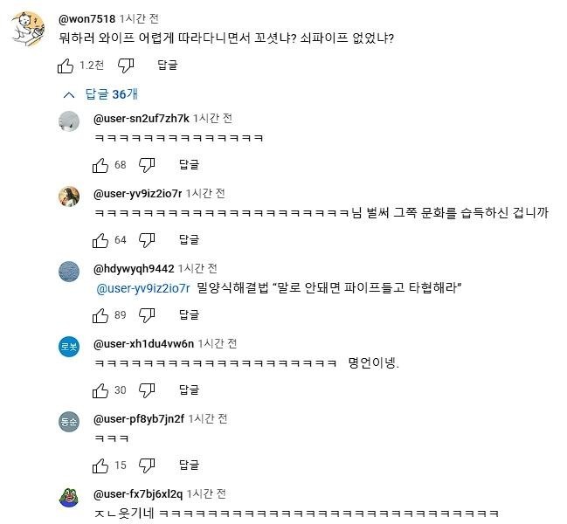Dislike the reply from @user-sn2uf7zh7k
The height and width of the screenshot is (524, 567).
point(147,164)
